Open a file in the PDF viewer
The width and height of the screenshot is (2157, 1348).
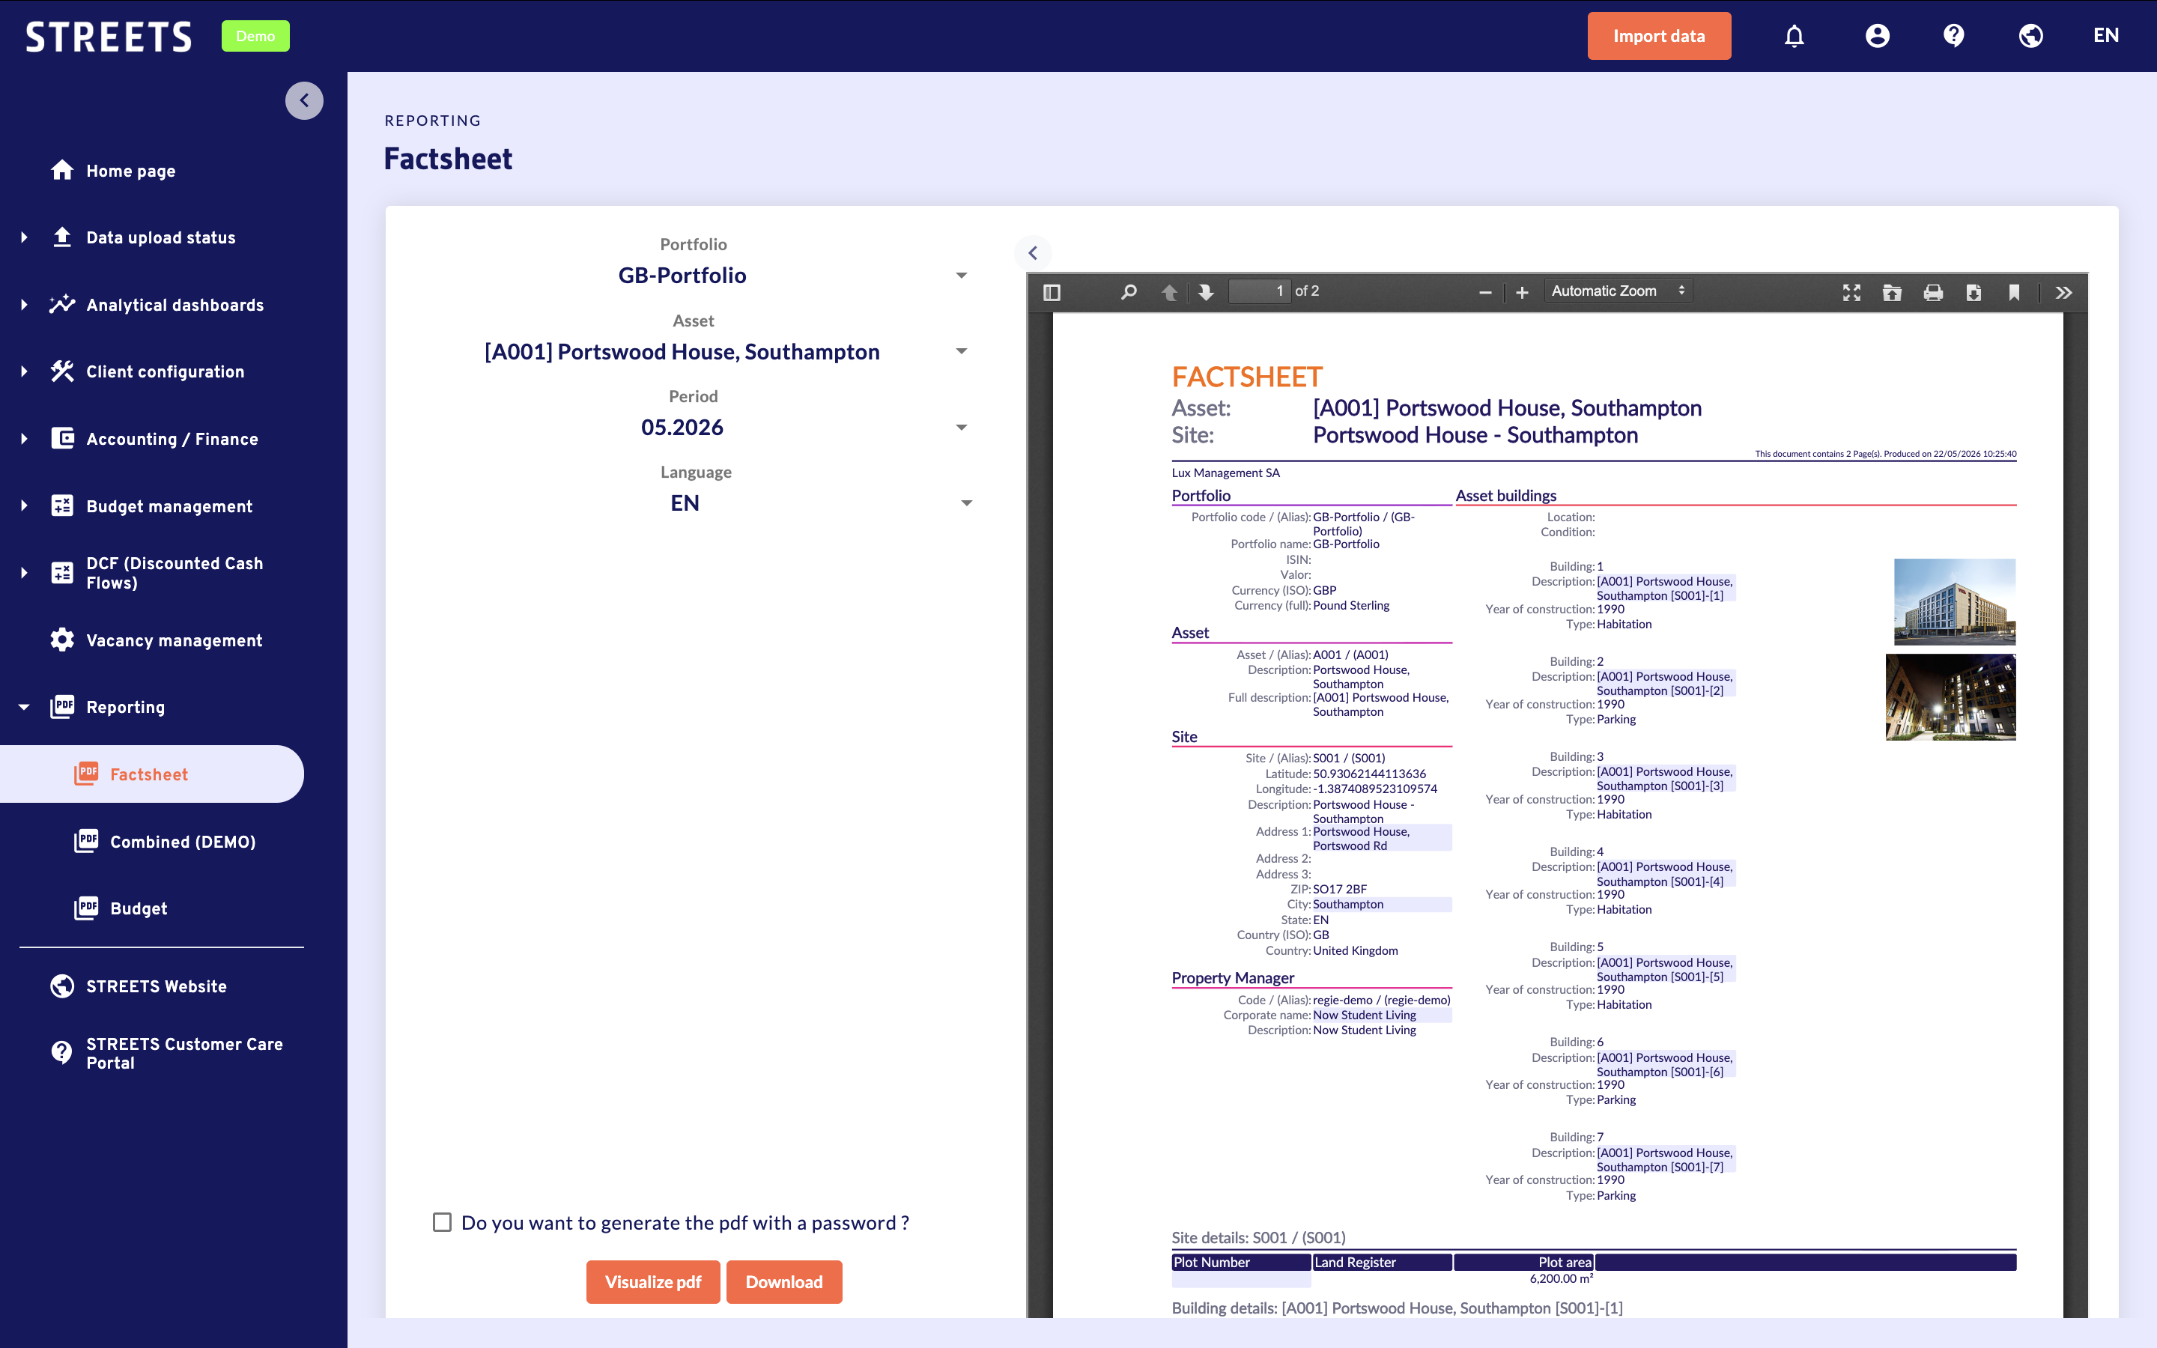tap(1893, 292)
